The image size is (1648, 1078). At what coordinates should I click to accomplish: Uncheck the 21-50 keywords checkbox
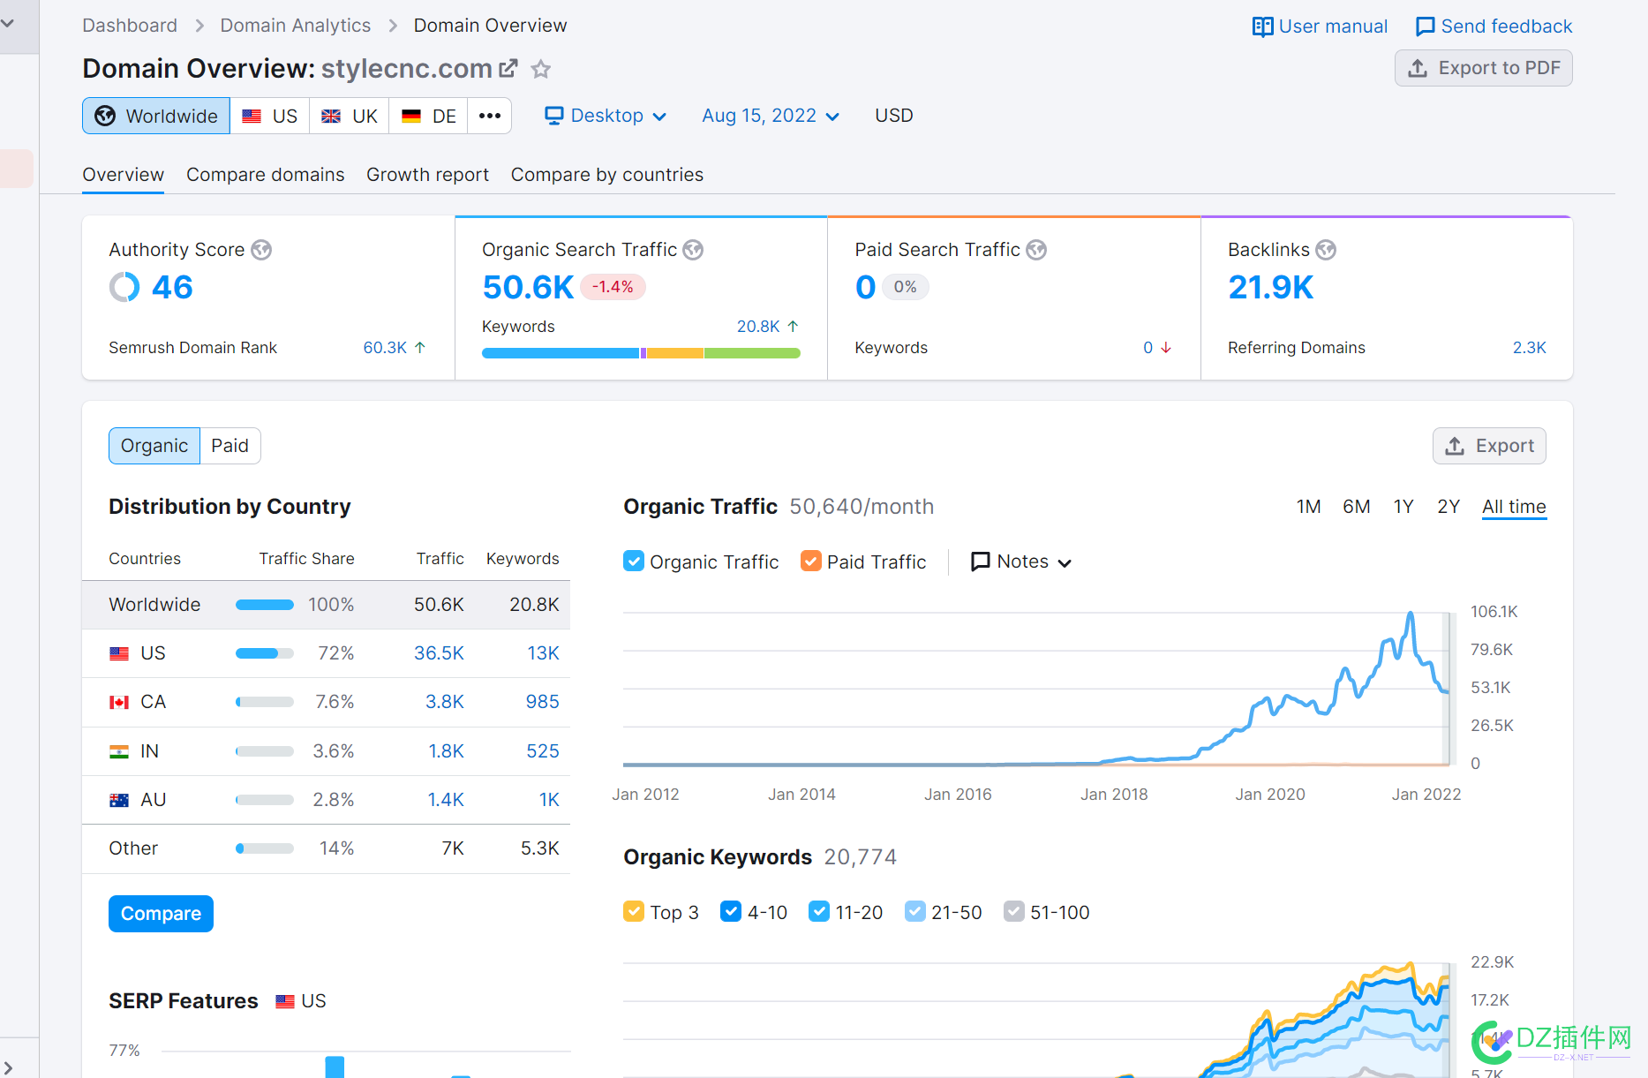pos(915,911)
